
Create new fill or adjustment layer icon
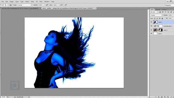click(165, 97)
